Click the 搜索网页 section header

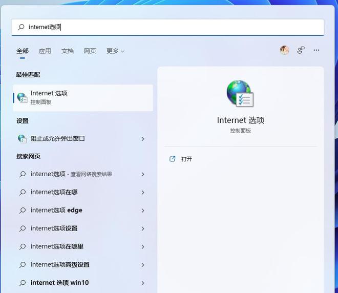click(28, 156)
